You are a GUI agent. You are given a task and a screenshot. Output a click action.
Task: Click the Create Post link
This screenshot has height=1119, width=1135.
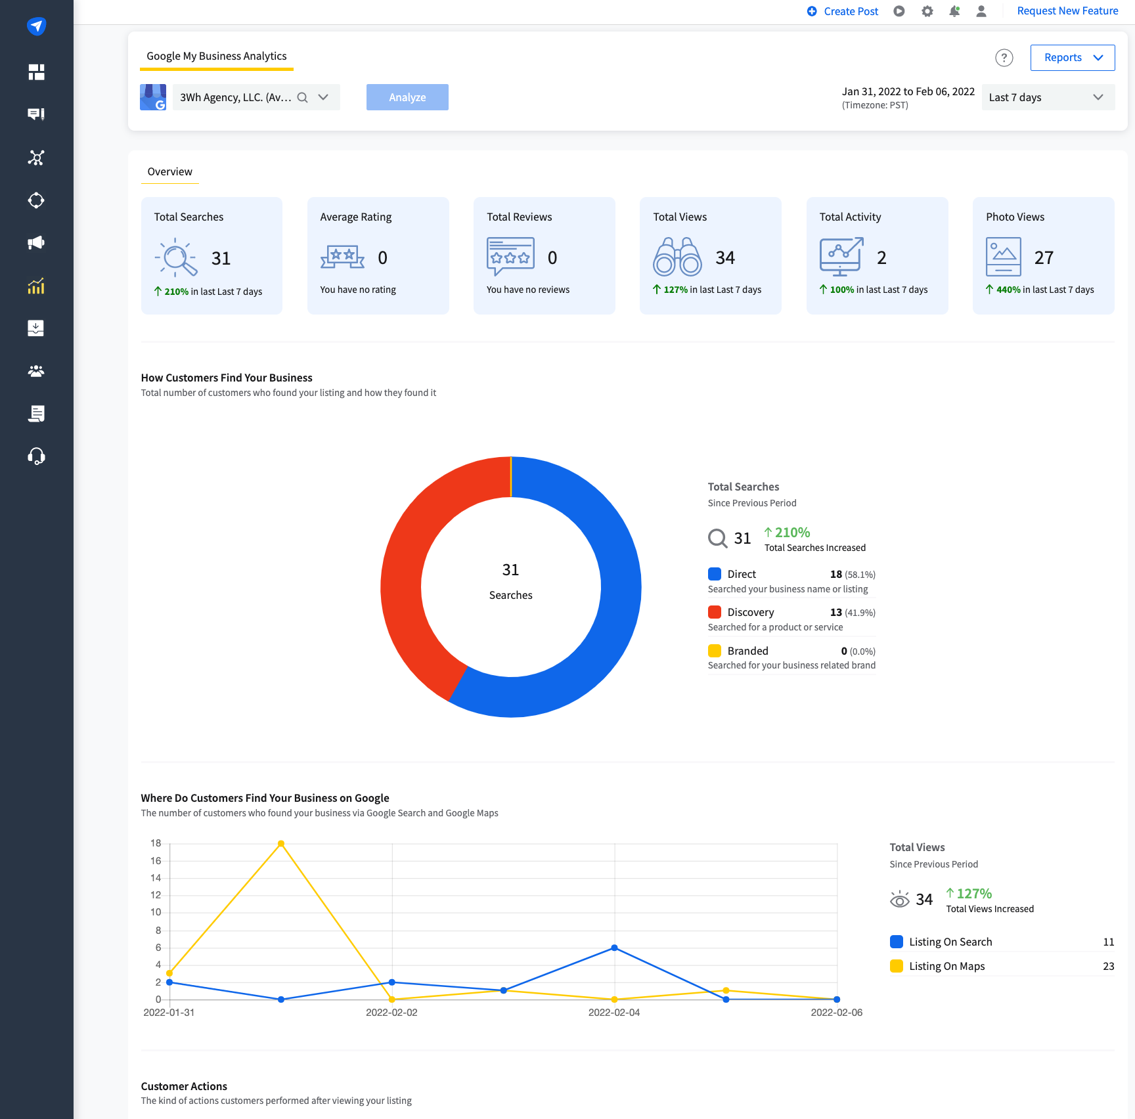851,11
